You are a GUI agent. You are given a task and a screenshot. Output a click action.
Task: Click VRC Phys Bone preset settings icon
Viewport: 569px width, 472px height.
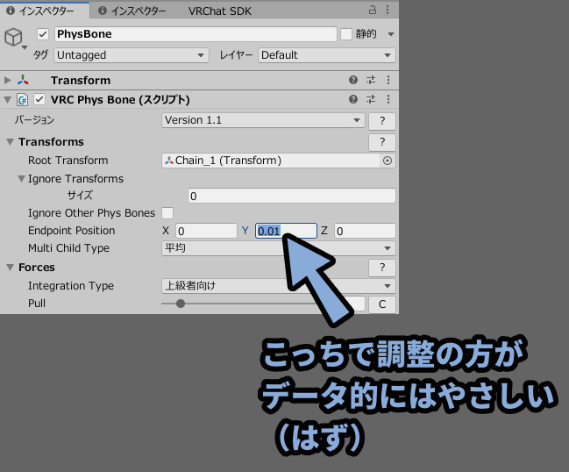point(371,99)
